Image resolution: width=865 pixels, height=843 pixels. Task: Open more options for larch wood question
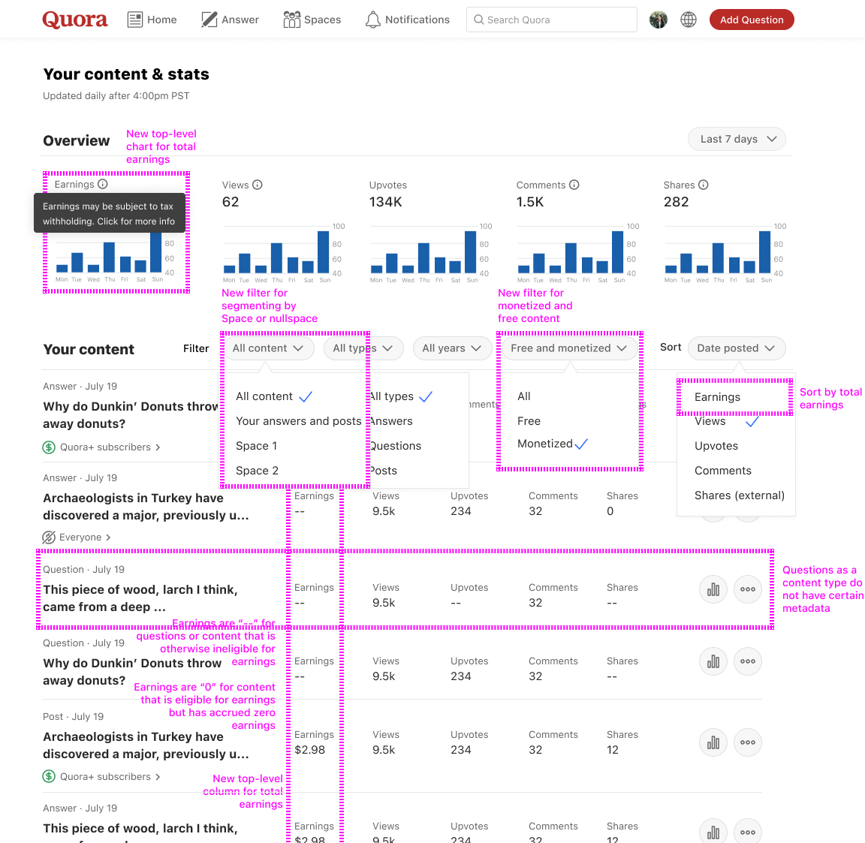click(748, 589)
